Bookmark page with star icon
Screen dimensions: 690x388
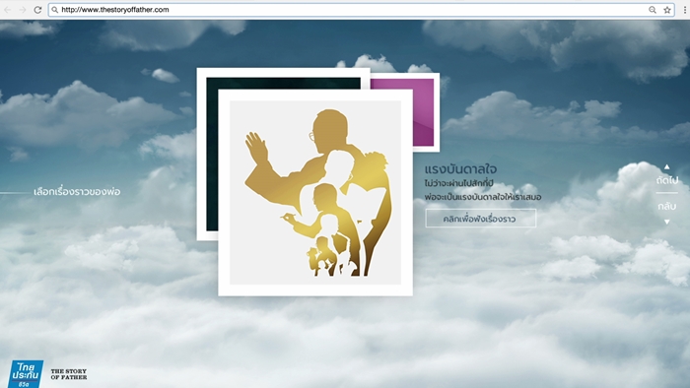point(667,10)
